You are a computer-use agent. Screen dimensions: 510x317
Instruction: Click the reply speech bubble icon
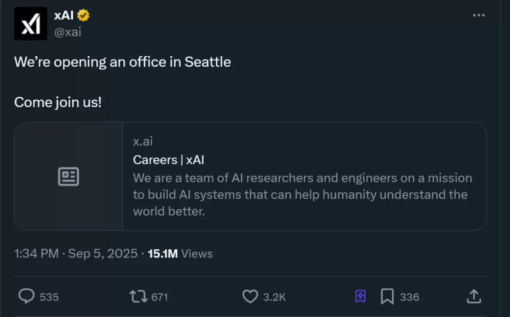point(26,296)
